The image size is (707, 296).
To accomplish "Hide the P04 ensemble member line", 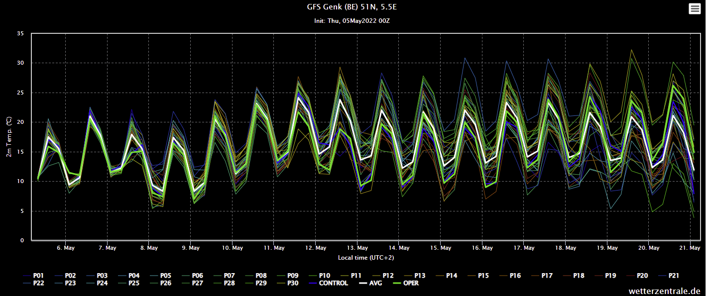I will (x=128, y=275).
